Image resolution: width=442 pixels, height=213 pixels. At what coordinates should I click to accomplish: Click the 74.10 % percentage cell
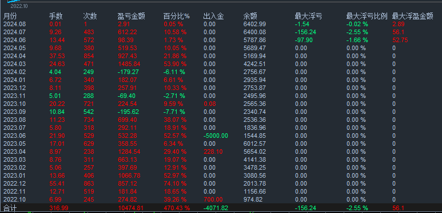pyautogui.click(x=175, y=184)
